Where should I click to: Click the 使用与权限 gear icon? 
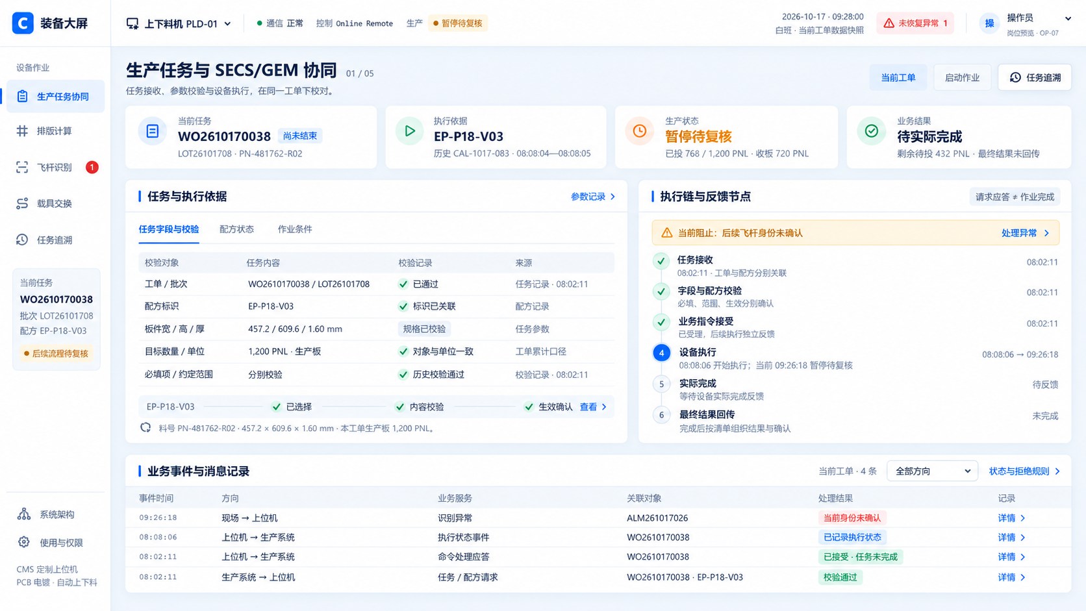pyautogui.click(x=24, y=542)
